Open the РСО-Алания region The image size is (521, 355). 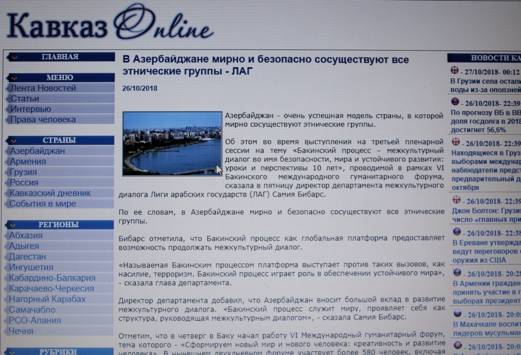click(59, 320)
